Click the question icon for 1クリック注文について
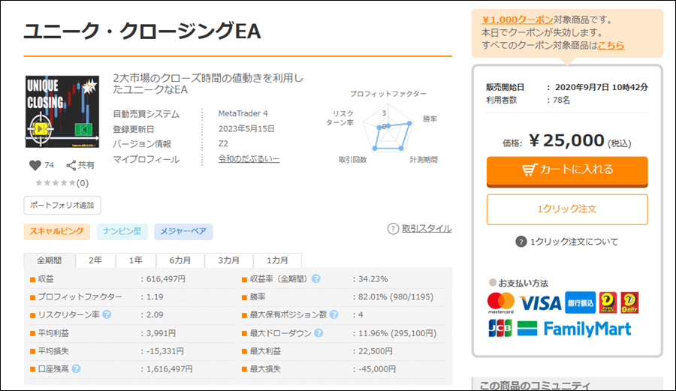 [521, 242]
